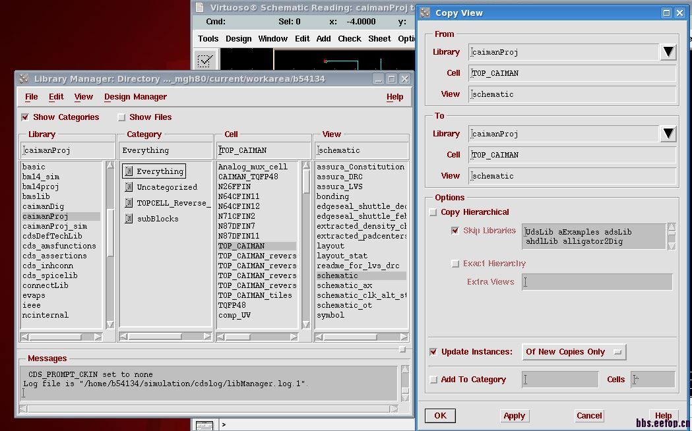Select the Everything category icon
The image size is (692, 431).
coord(129,171)
